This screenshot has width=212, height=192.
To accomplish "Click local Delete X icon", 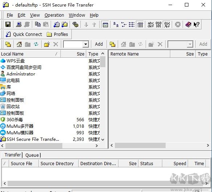I will click(55, 44).
